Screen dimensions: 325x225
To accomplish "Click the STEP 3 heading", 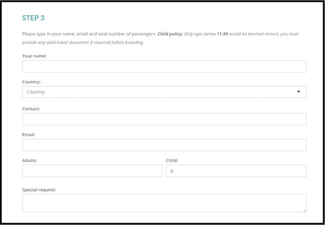I will pos(33,18).
